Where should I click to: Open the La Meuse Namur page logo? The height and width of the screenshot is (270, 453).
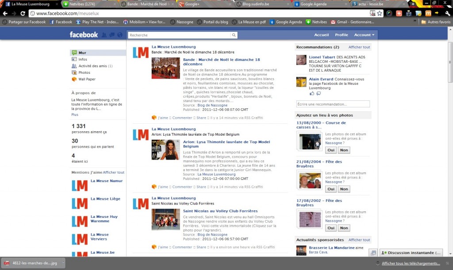80,185
